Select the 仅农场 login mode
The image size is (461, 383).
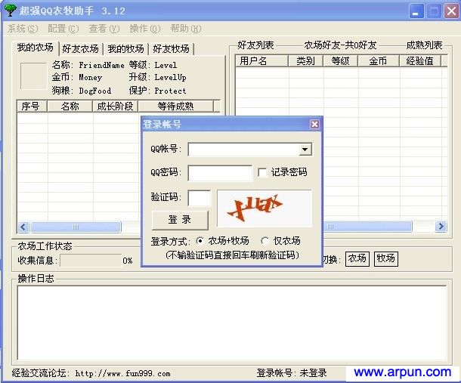(265, 241)
